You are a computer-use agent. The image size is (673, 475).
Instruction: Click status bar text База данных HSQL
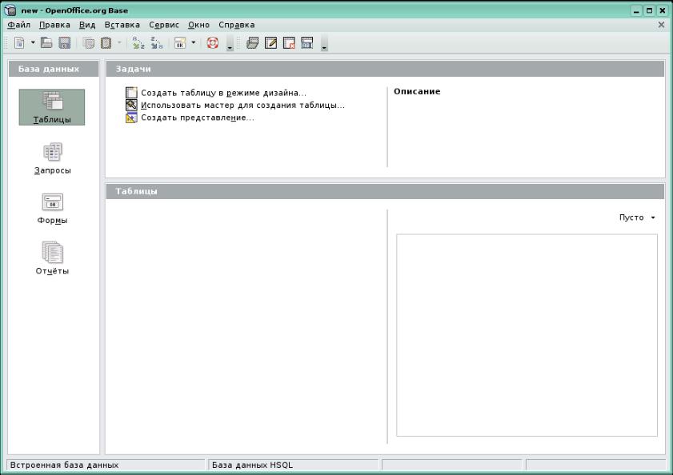(252, 465)
